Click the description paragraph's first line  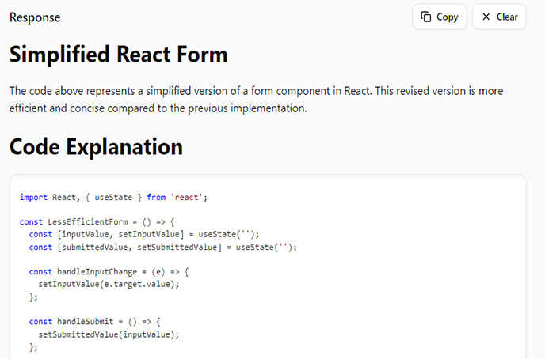pyautogui.click(x=256, y=91)
